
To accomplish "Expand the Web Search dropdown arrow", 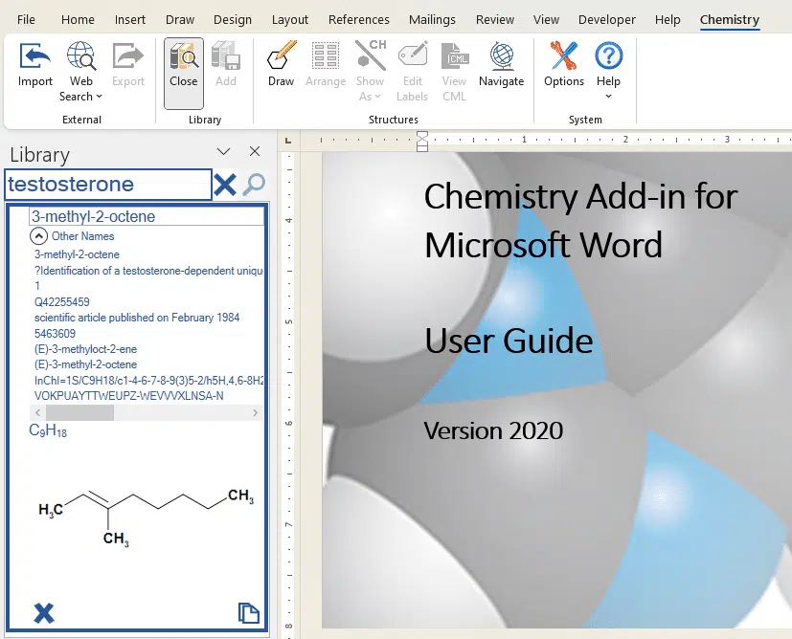I will click(99, 97).
